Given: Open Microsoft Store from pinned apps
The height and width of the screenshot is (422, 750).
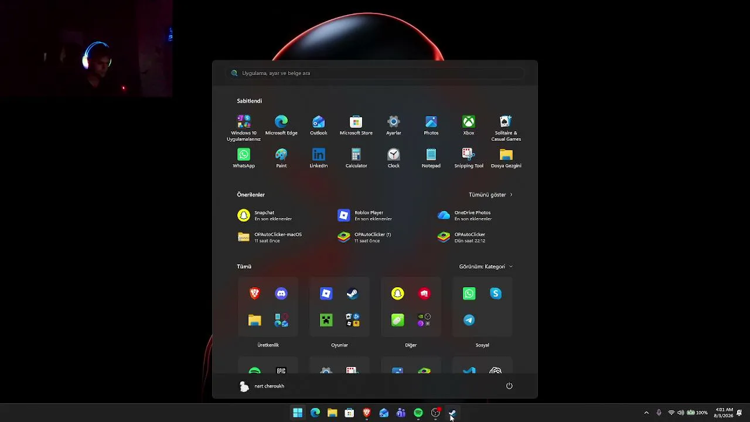Looking at the screenshot, I should pyautogui.click(x=356, y=125).
